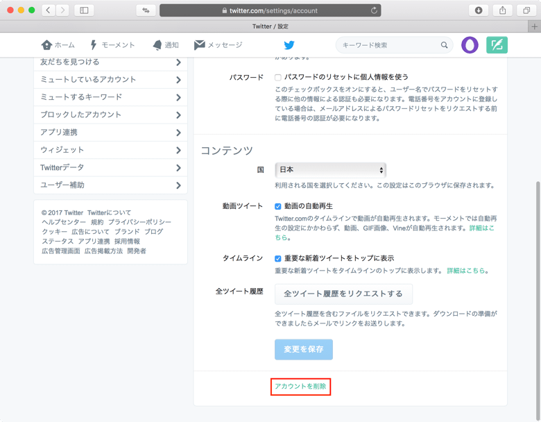Screen dimensions: 541x422
Task: Open 広告管理画面 footer link
Action: click(61, 251)
